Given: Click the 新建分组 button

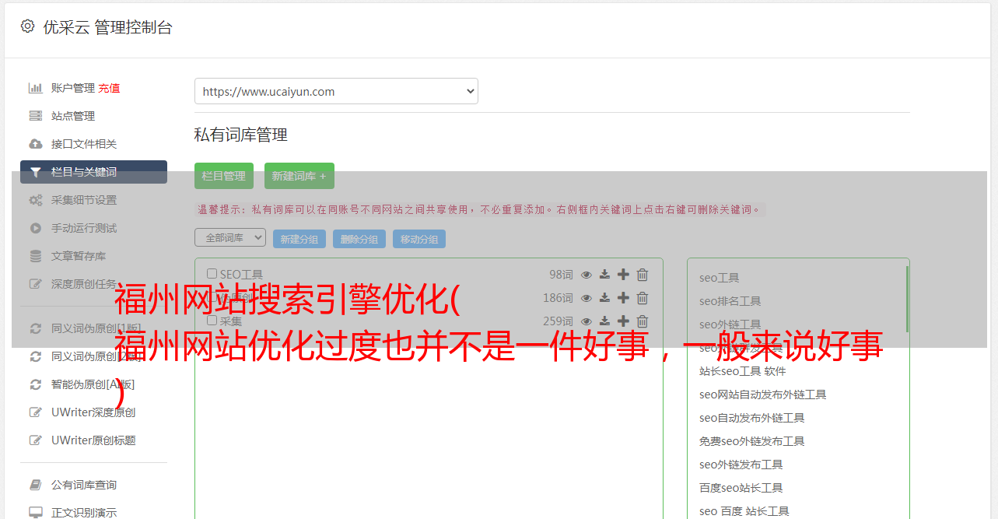Looking at the screenshot, I should (299, 239).
